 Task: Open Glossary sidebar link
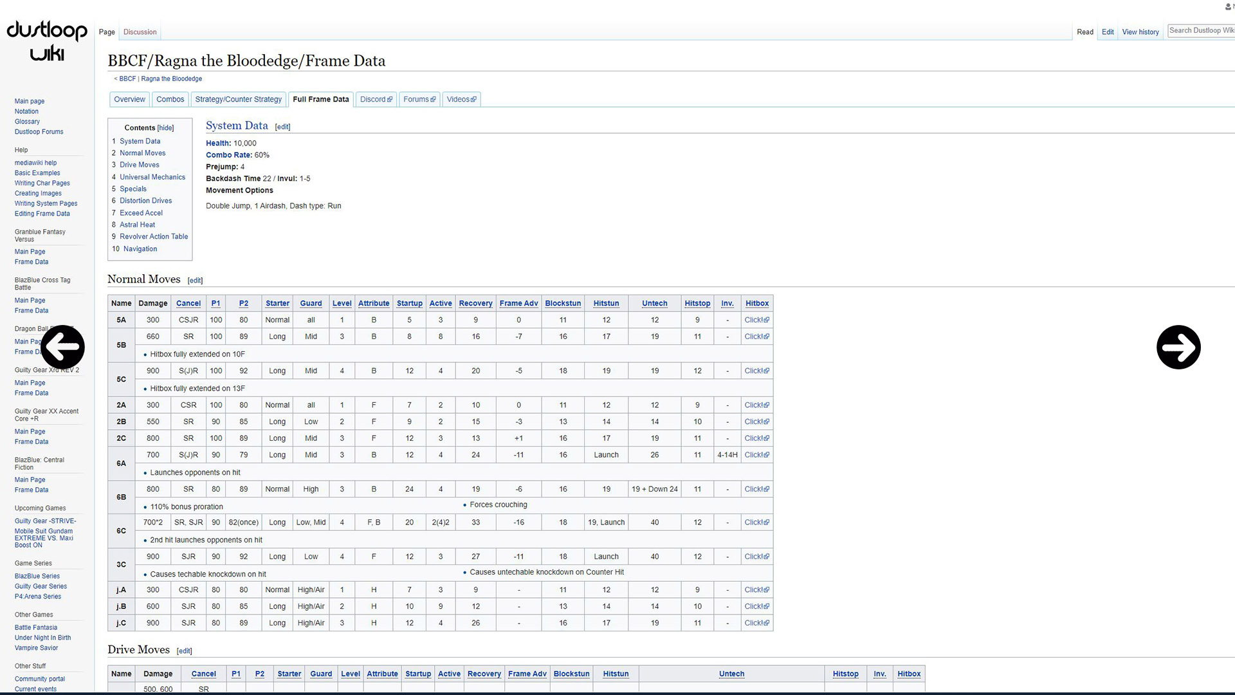[x=27, y=122]
